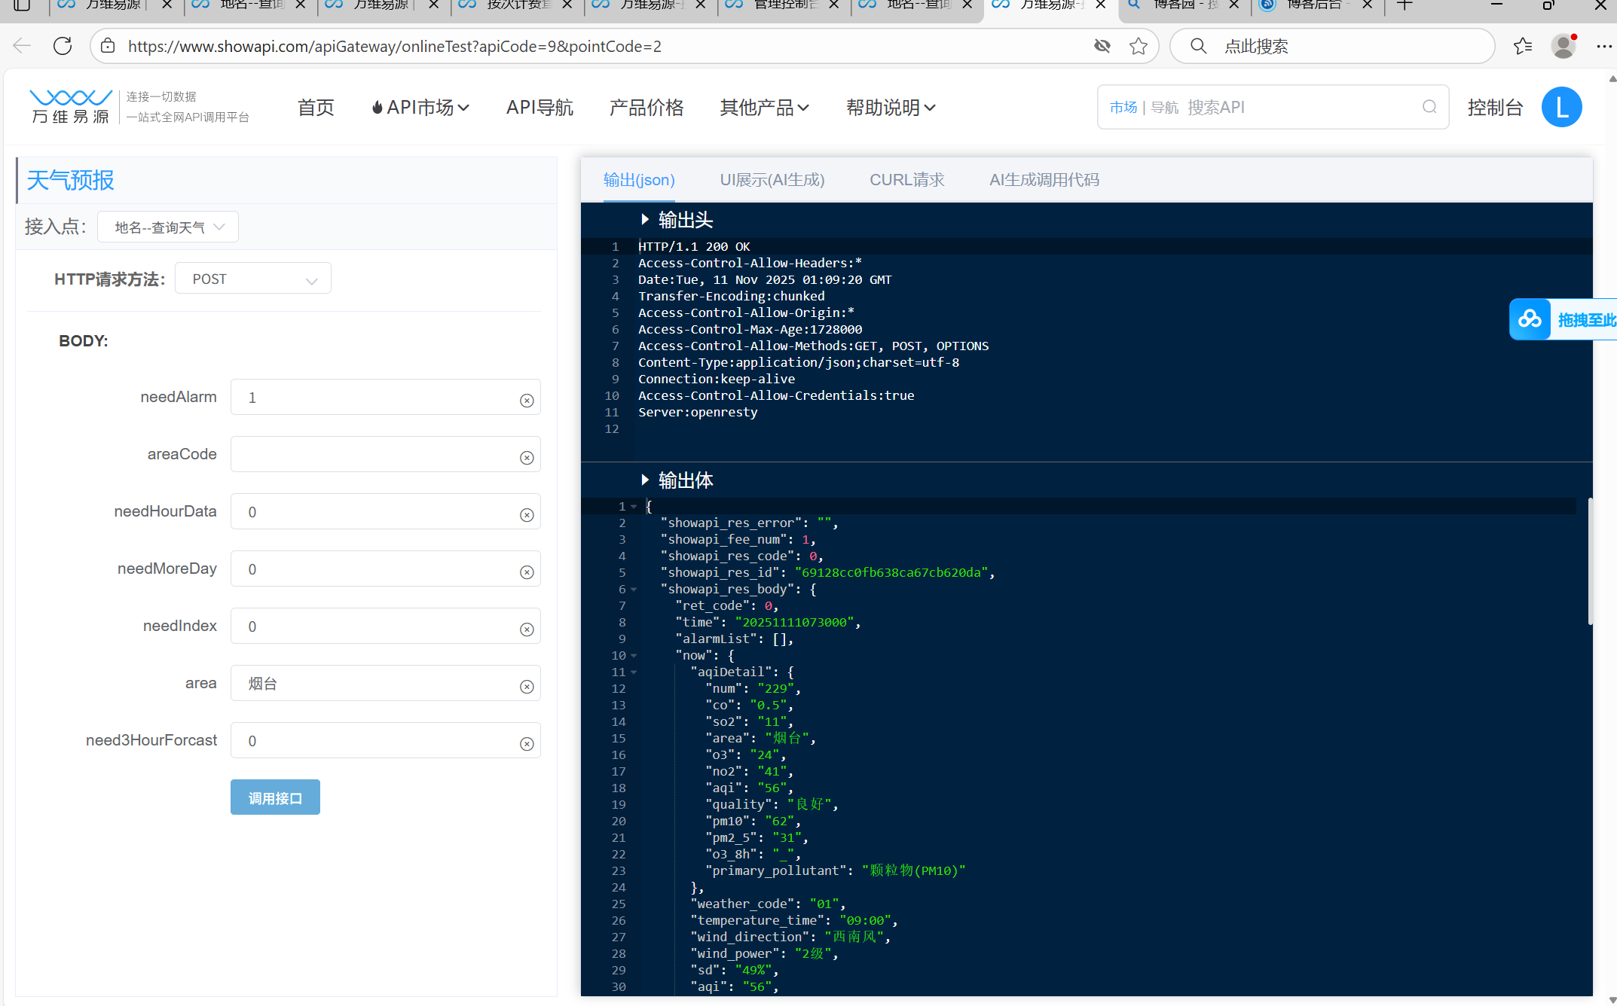1617x1006 pixels.
Task: Switch to the CURL请求 tab
Action: (906, 180)
